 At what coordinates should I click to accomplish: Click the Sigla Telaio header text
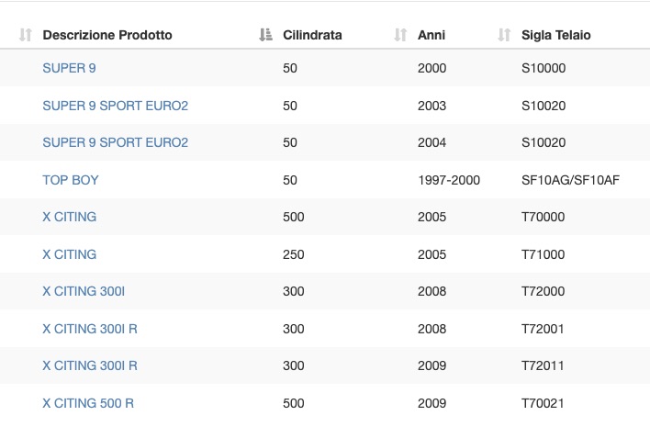[556, 35]
